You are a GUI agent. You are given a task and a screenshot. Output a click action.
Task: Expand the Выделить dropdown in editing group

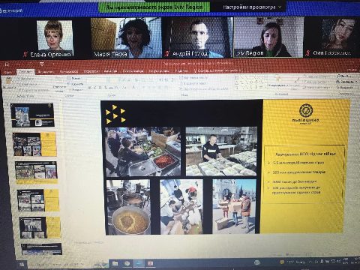(346, 88)
